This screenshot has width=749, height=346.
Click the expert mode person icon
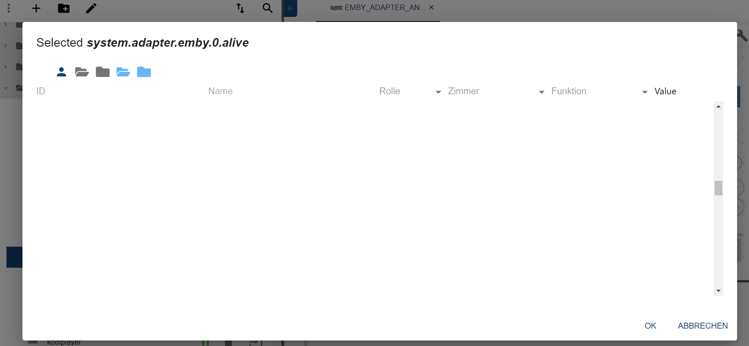(61, 72)
